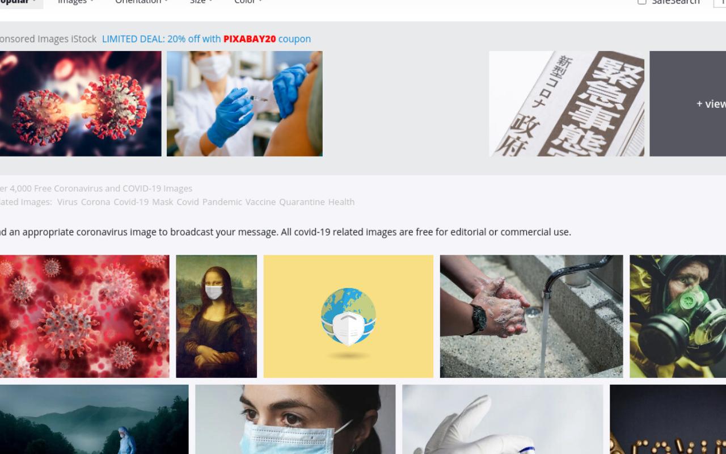Open the Size filter dropdown

(x=201, y=2)
